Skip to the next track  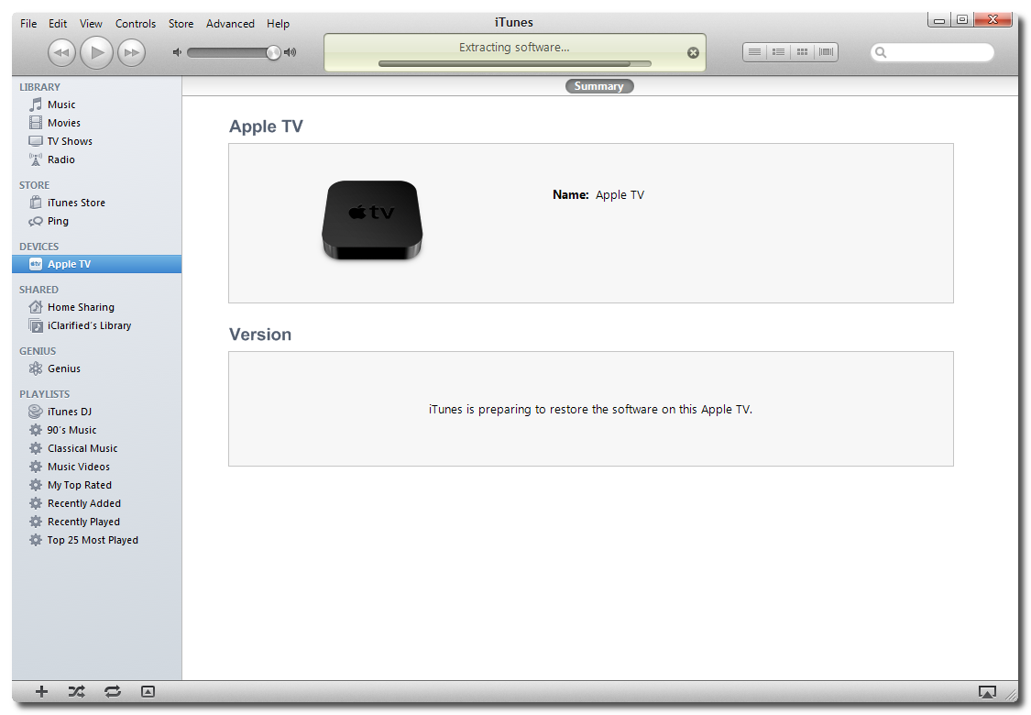(132, 52)
